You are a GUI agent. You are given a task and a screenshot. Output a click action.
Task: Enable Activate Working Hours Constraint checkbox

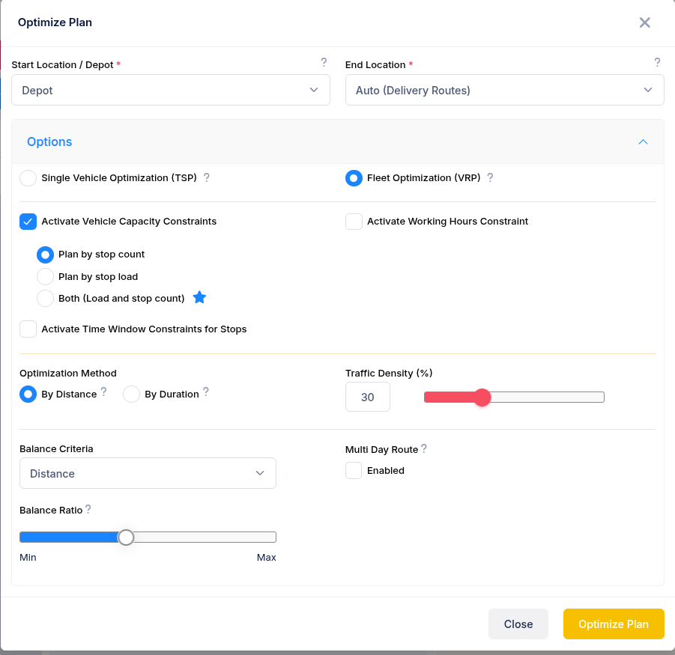(x=354, y=222)
